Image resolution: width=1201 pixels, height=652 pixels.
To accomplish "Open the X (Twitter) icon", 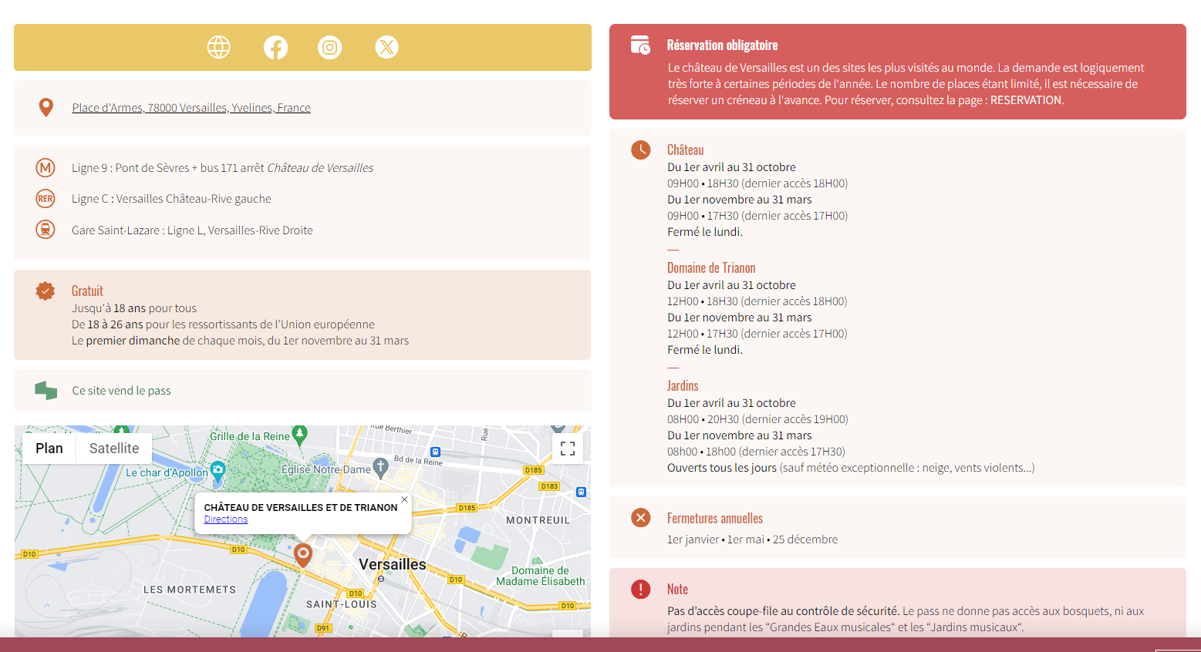I will [386, 47].
